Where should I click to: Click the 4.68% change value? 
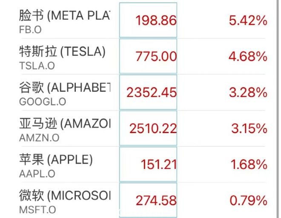(248, 56)
